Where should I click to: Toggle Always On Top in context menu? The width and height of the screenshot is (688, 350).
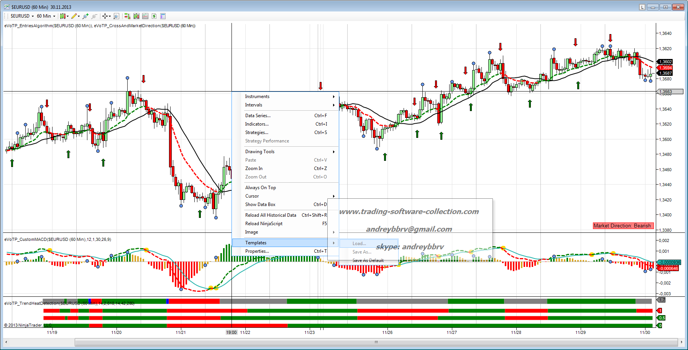260,188
